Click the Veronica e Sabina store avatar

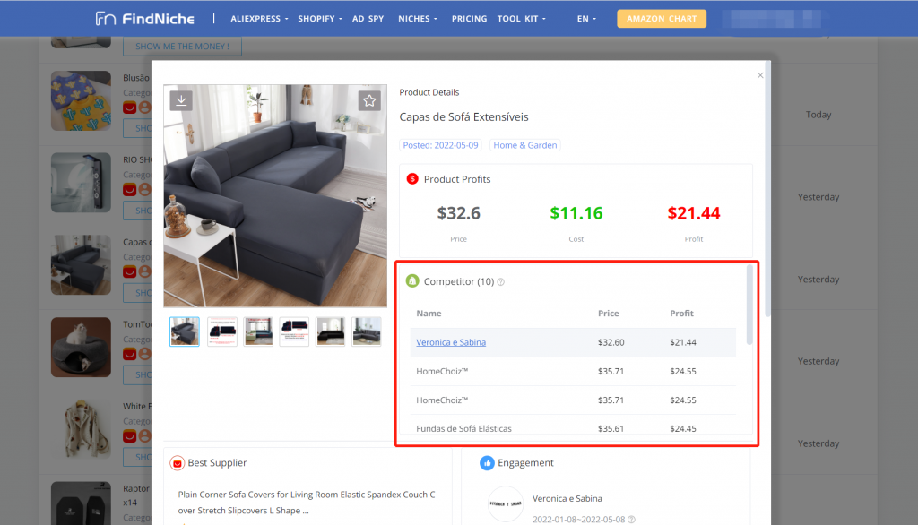(506, 503)
